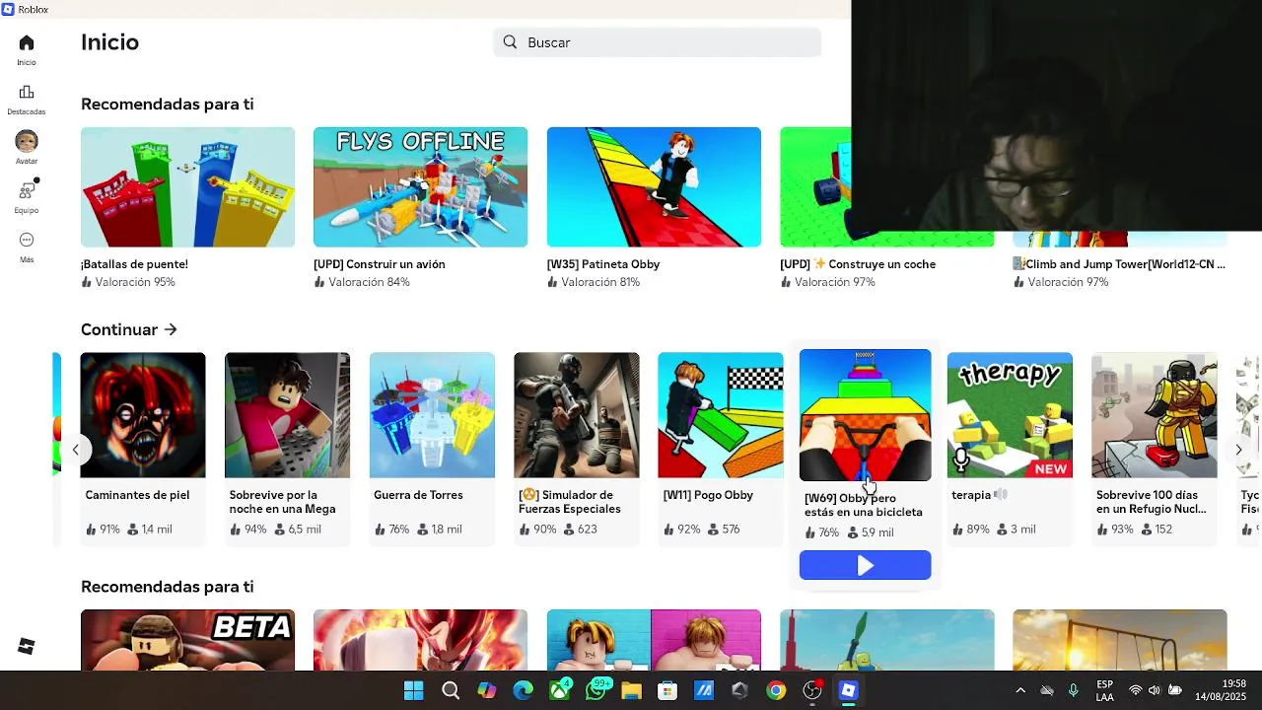Open Windows Start menu
1262x710 pixels.
tap(413, 690)
